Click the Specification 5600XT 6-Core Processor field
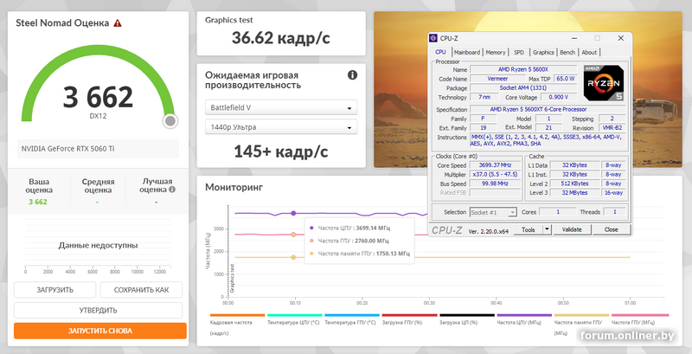Image resolution: width=692 pixels, height=354 pixels. 548,109
